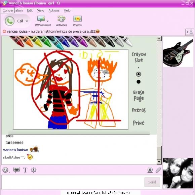
Task: Click the sender name 'skellAdee' in chat
Action: tap(11, 157)
